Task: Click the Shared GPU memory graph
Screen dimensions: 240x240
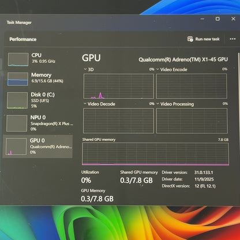Action: pyautogui.click(x=155, y=154)
